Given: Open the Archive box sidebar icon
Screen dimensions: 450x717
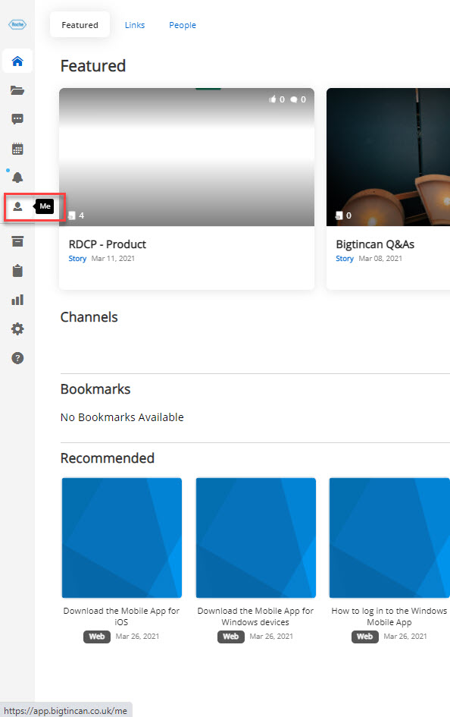Looking at the screenshot, I should point(17,241).
